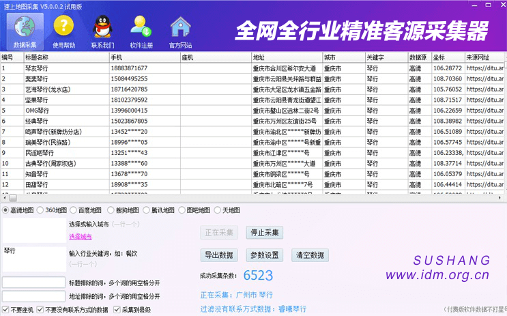Open the 数据采集 globe icon
Screen dimensions: 507x316
[x=25, y=31]
